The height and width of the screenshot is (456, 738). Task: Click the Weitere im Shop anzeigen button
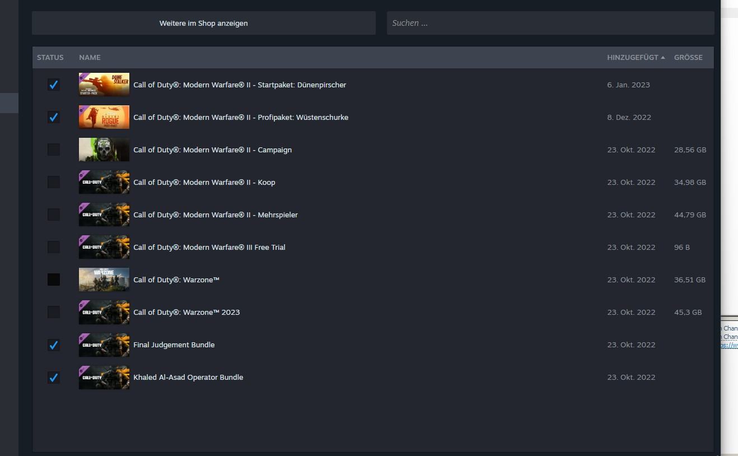coord(203,23)
